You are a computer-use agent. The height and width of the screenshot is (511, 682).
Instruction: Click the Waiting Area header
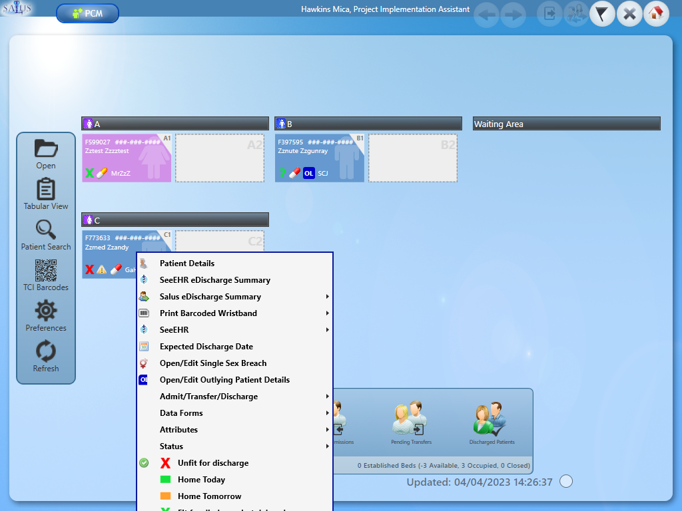(x=566, y=124)
